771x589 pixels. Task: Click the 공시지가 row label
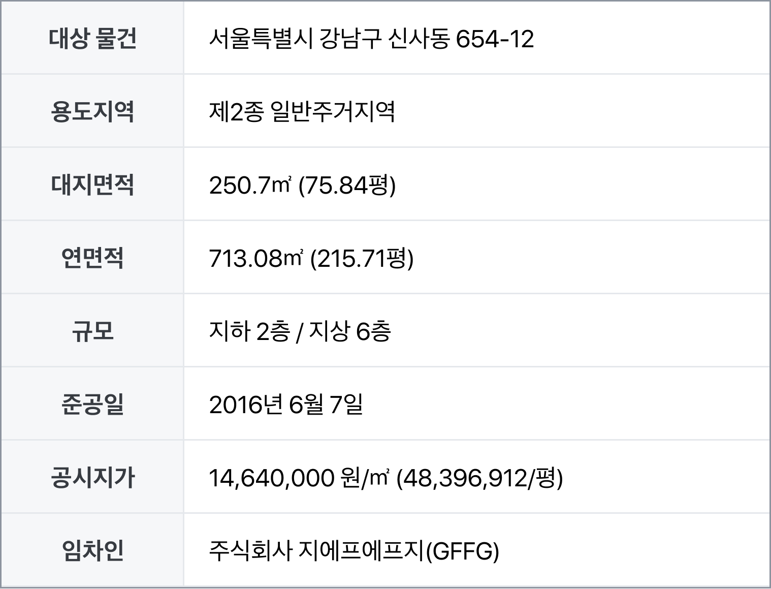coord(92,477)
